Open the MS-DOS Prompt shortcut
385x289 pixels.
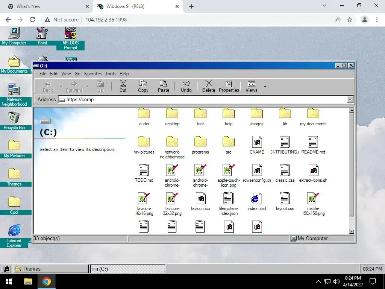click(71, 39)
